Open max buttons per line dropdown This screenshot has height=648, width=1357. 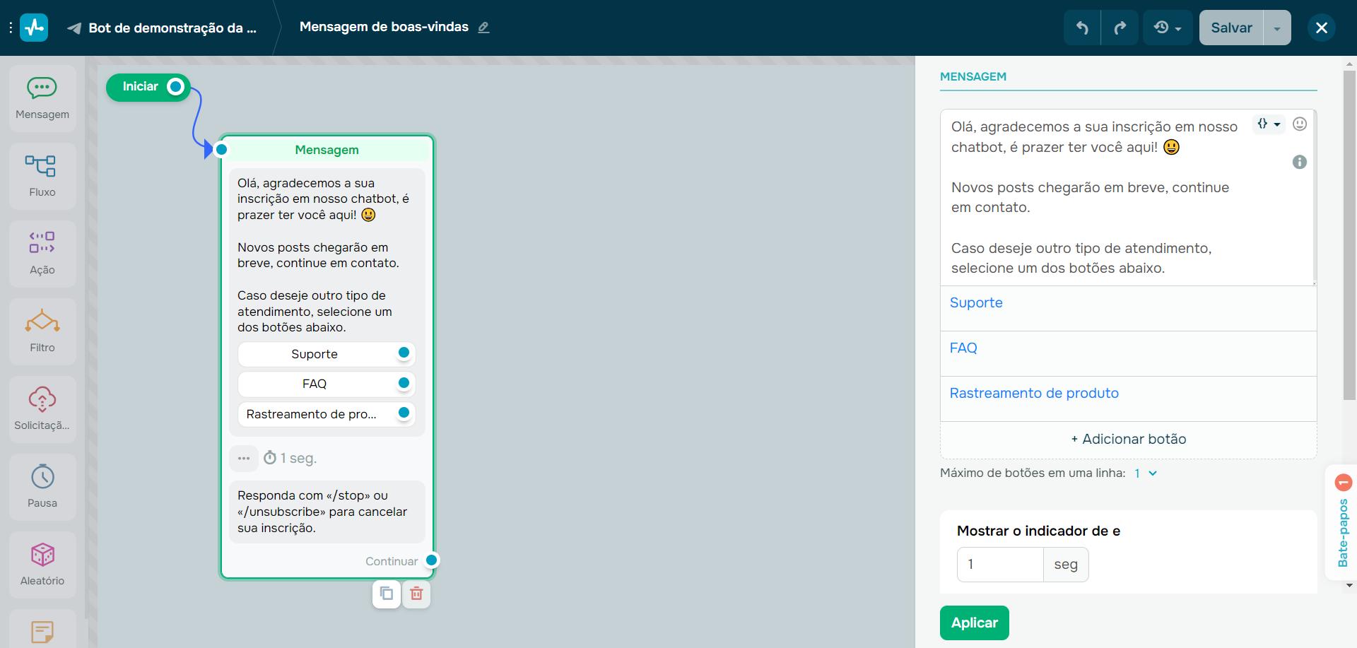click(1146, 473)
